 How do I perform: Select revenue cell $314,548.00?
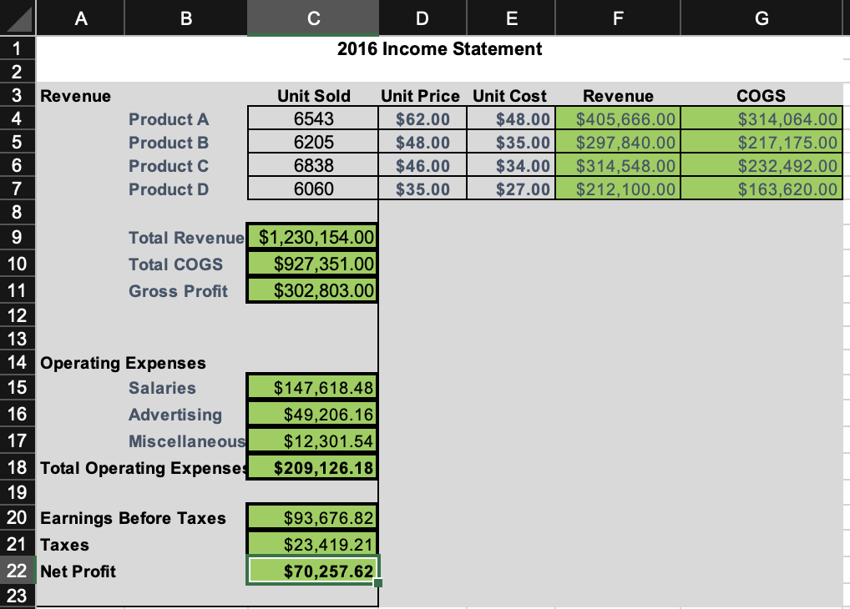618,165
